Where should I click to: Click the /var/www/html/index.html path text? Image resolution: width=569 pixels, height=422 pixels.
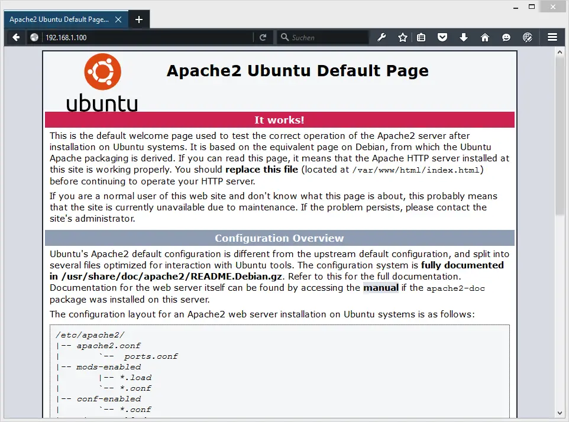[416, 170]
